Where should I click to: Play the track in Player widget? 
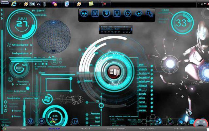[36, 64]
